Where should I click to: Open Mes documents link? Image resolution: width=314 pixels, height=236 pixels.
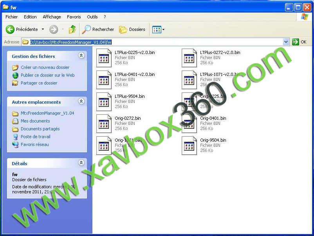coord(35,121)
